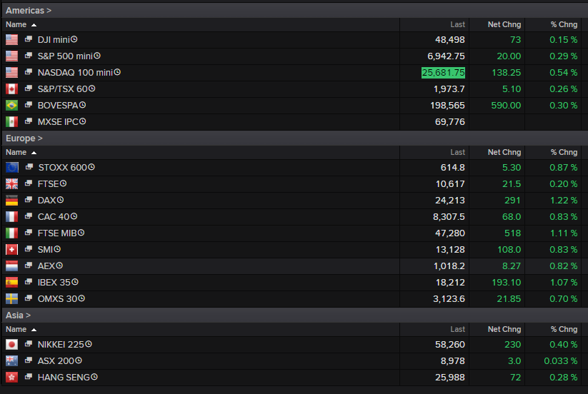The width and height of the screenshot is (588, 394).
Task: Click the SMI net change 108.0
Action: point(509,249)
